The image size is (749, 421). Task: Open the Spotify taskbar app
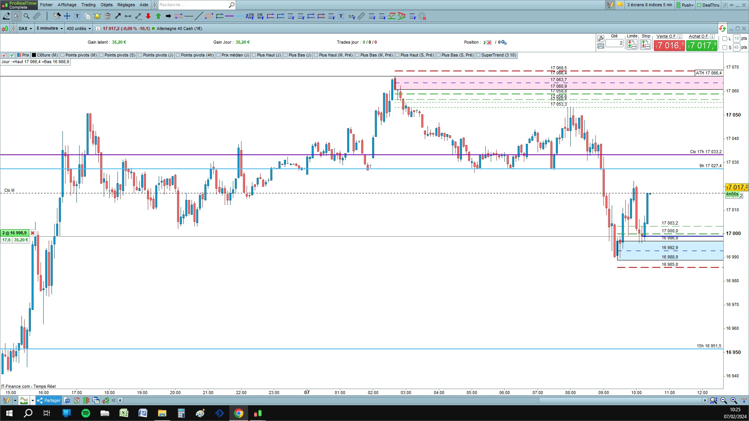click(86, 413)
